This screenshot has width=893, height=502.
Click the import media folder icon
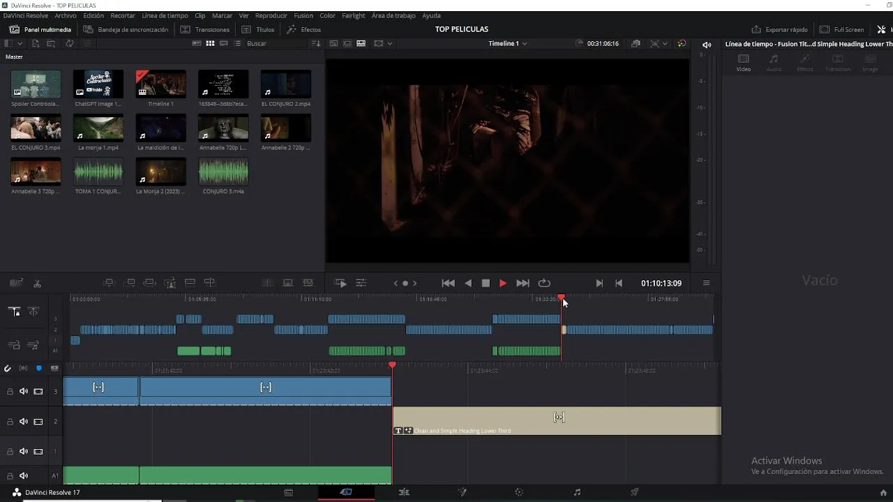pyautogui.click(x=52, y=43)
